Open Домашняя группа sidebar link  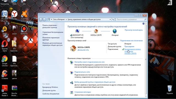pos(49,90)
